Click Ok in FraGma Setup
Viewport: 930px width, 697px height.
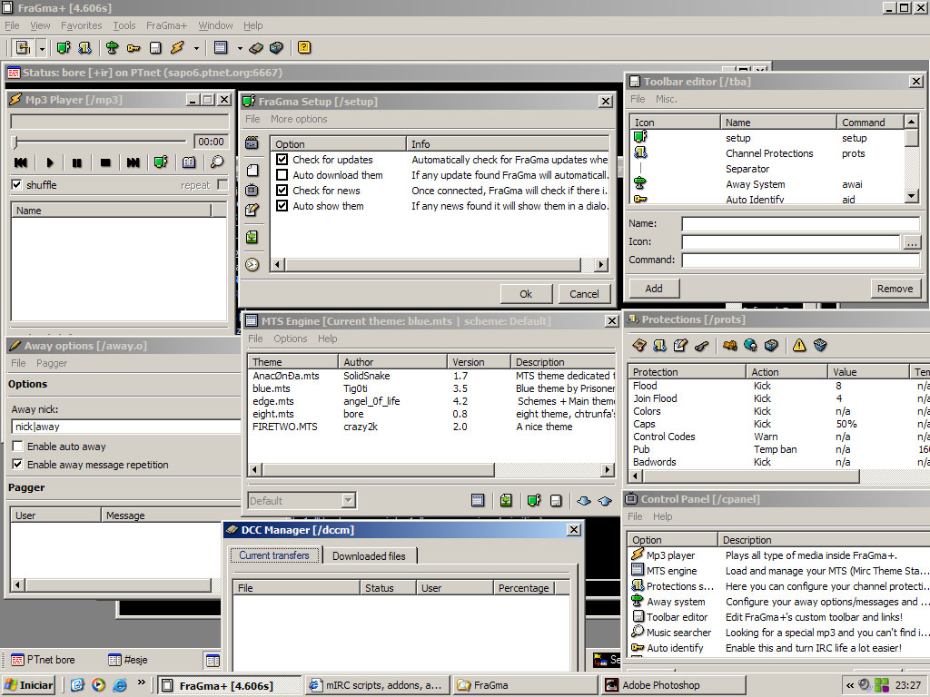(526, 294)
